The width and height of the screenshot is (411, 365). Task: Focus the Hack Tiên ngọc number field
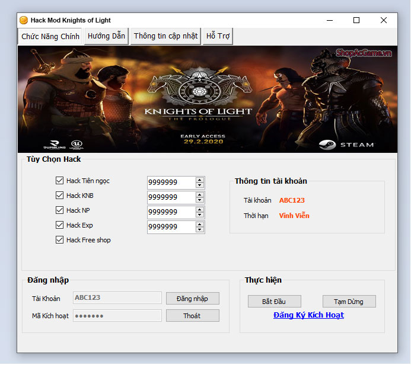pyautogui.click(x=171, y=182)
